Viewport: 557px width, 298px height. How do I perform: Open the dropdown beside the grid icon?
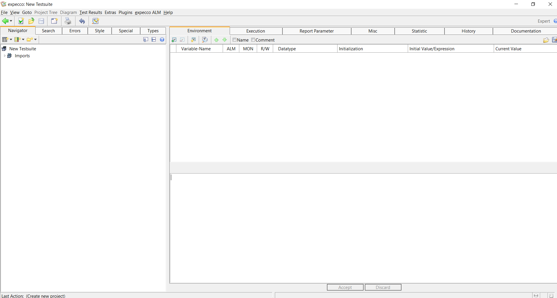tap(11, 40)
